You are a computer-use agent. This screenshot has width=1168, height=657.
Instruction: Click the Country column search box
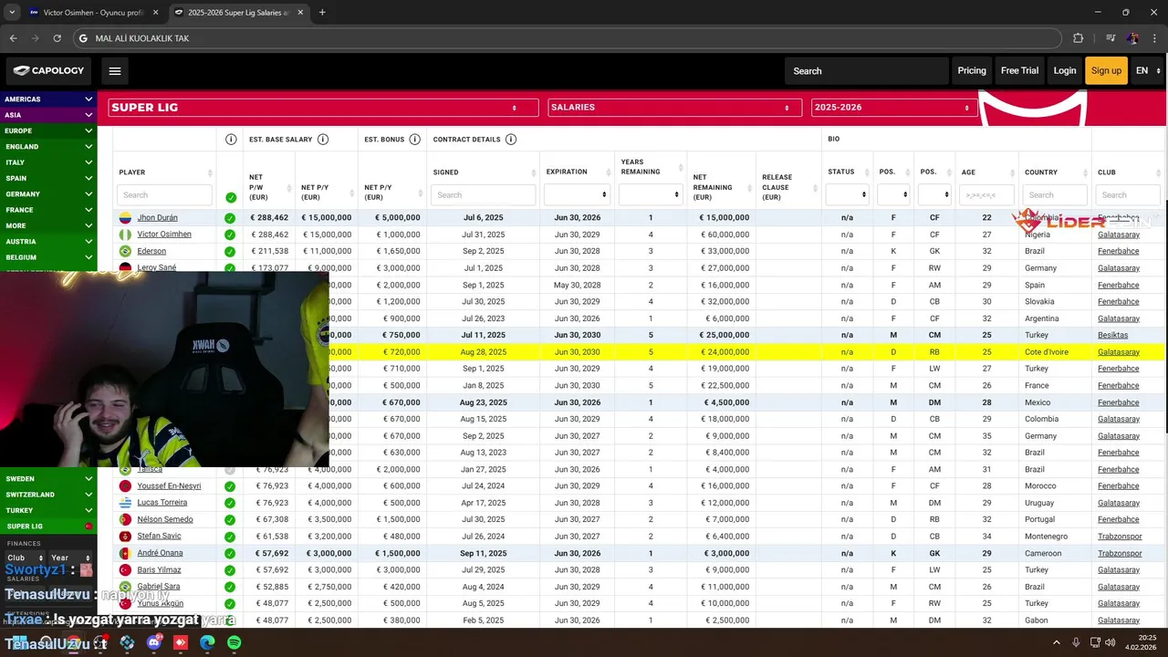tap(1055, 194)
